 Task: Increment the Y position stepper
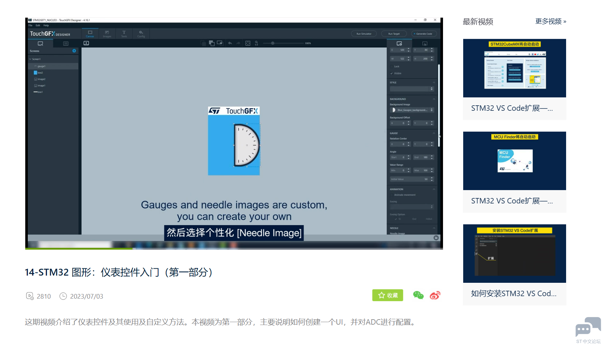[x=431, y=49]
